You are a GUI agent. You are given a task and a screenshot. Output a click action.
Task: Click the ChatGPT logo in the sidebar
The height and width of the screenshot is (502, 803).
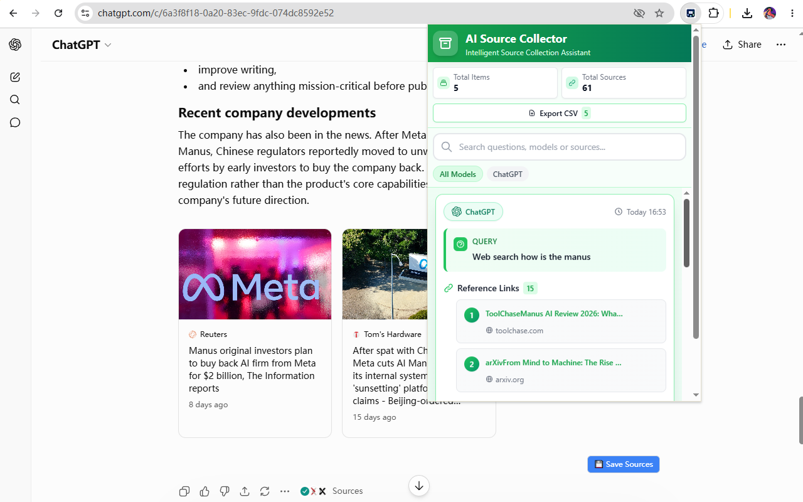[15, 45]
